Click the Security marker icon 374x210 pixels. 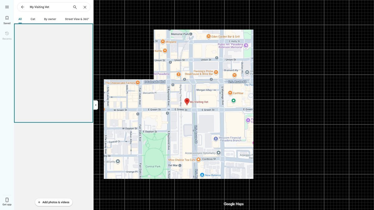118,161
